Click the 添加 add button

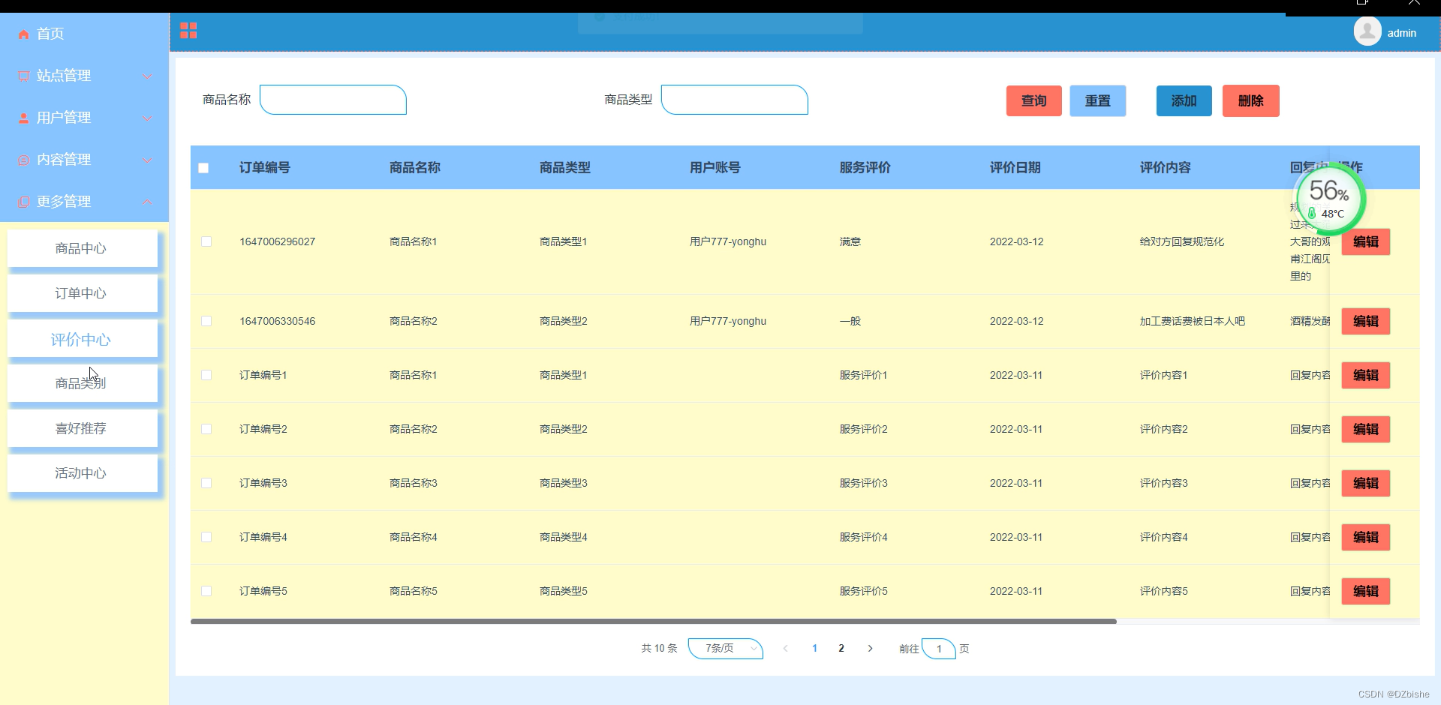click(1184, 100)
